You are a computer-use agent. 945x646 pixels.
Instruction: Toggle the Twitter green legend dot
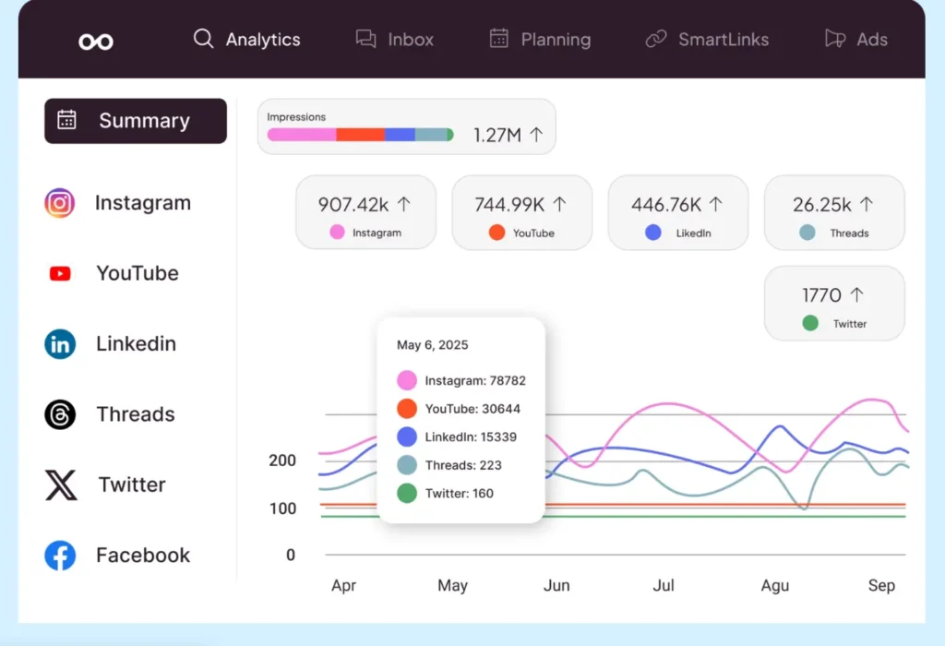[x=406, y=493]
